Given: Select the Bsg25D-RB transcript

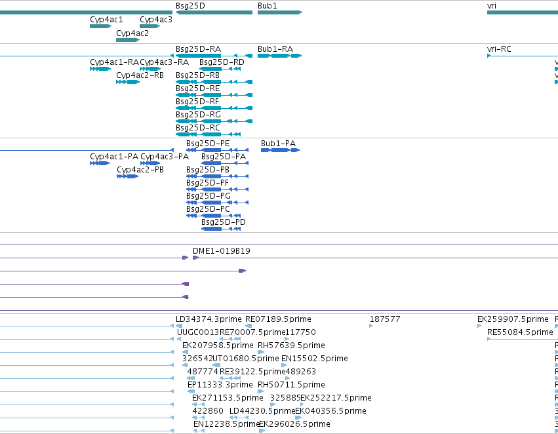Looking at the screenshot, I should pyautogui.click(x=214, y=82).
